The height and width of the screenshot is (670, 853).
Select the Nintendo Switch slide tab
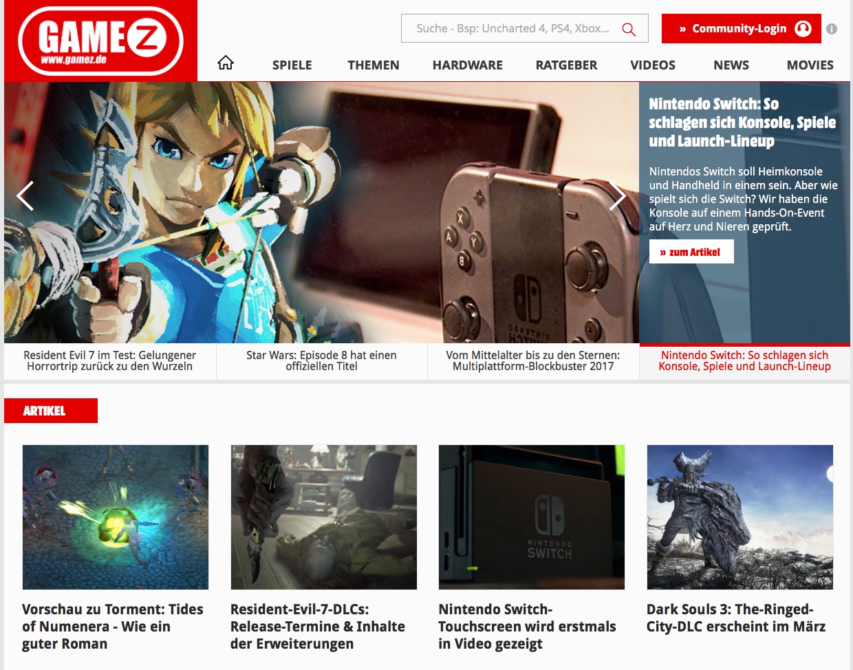(x=745, y=361)
